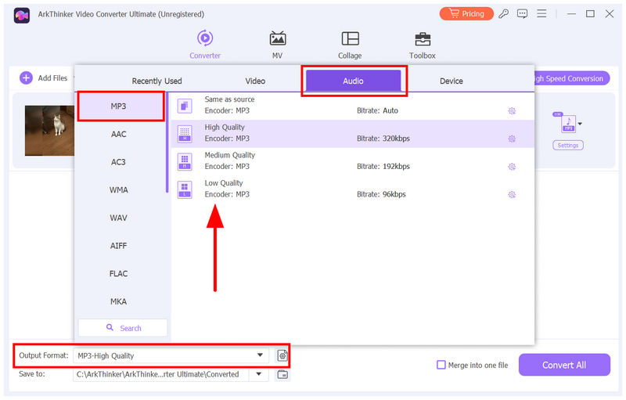Click the format list scrollbar

(167, 143)
